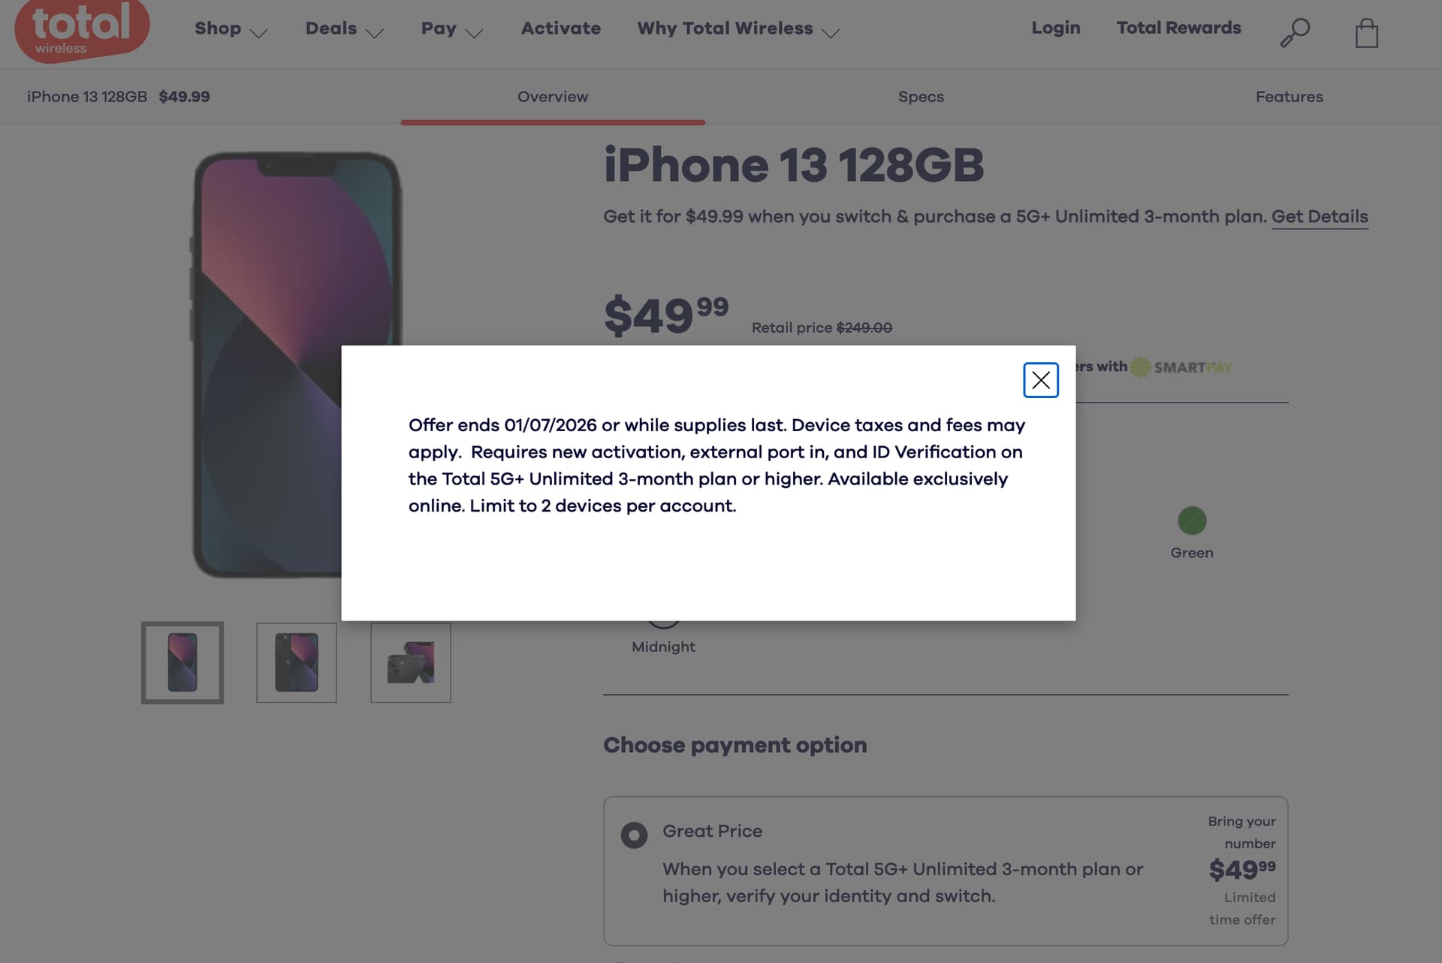Open the Why Total Wireless menu

pos(738,29)
